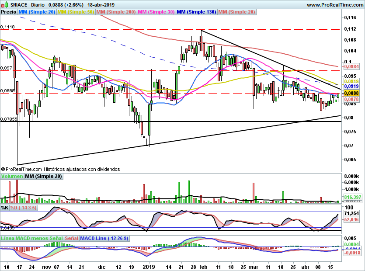Click the current price tag 0,0888
This screenshot has height=271, width=365.
[351, 93]
